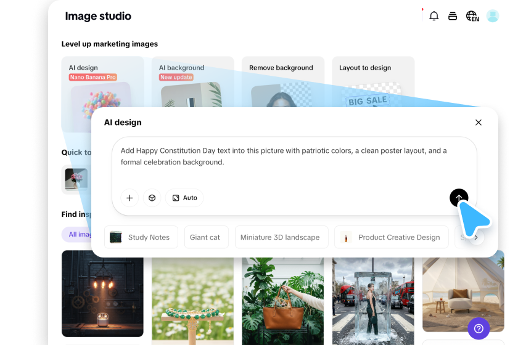
Task: Show more suggestions with right chevron
Action: pos(476,237)
